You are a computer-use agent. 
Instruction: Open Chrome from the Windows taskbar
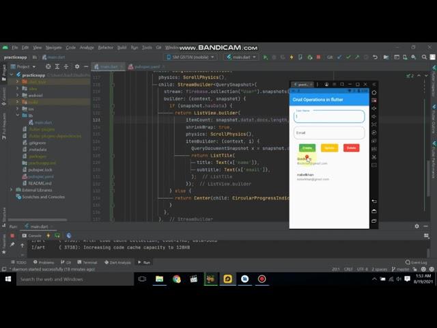click(176, 279)
